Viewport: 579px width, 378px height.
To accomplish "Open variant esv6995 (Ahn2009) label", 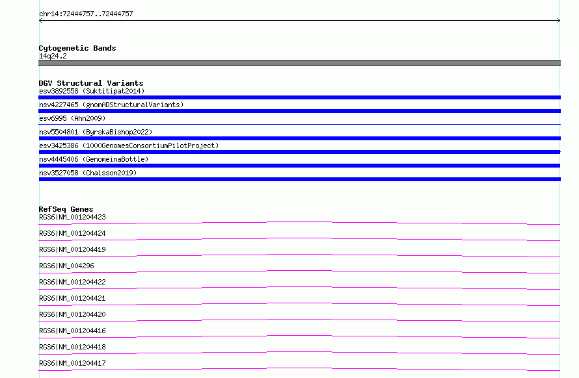I will pyautogui.click(x=72, y=118).
